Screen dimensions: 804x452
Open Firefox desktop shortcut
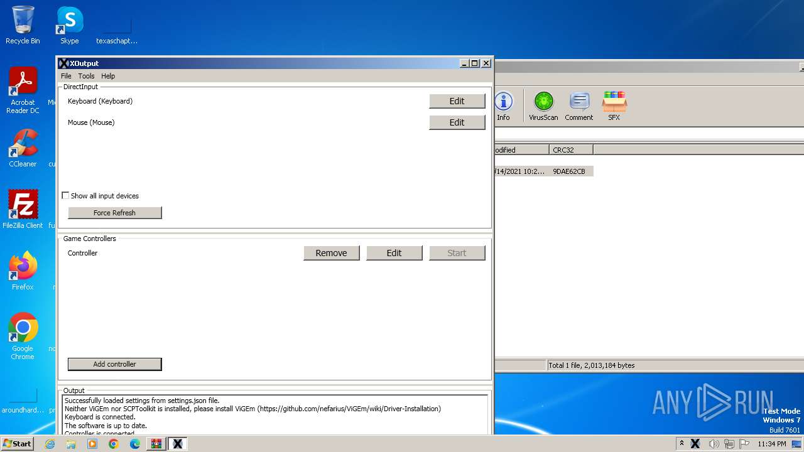point(23,271)
